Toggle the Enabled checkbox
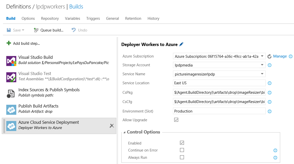 pos(182,143)
